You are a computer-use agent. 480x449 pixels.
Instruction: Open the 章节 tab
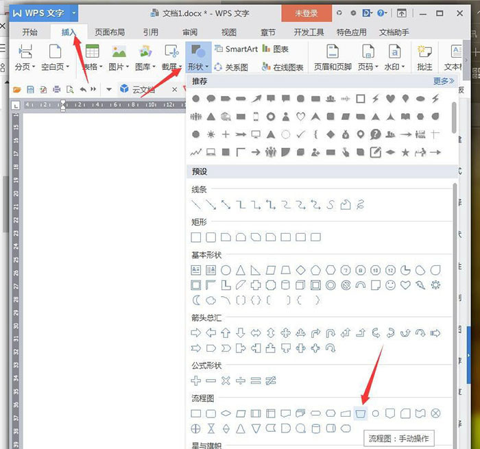(268, 32)
